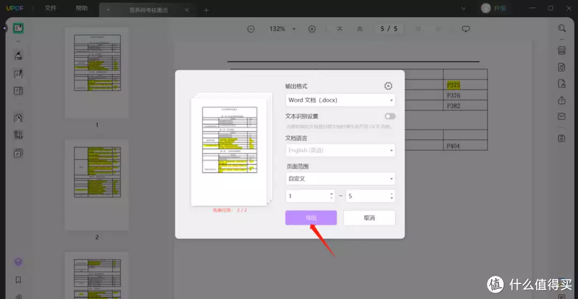Select page 2 thumbnail in sidebar

pos(97,185)
